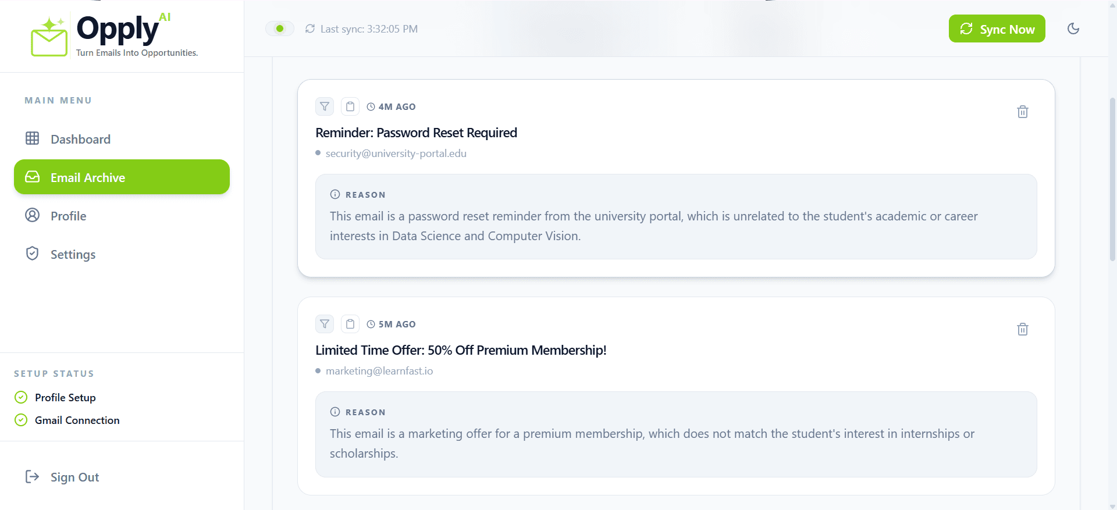1117x510 pixels.
Task: Click the Profile Setup check icon
Action: [x=21, y=397]
